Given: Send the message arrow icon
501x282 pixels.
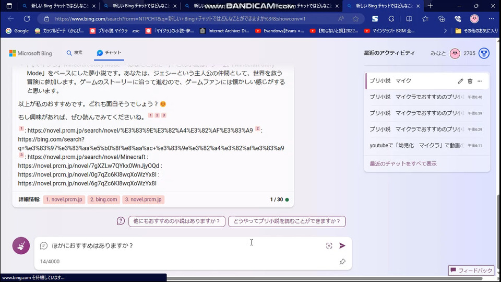Looking at the screenshot, I should (x=342, y=245).
